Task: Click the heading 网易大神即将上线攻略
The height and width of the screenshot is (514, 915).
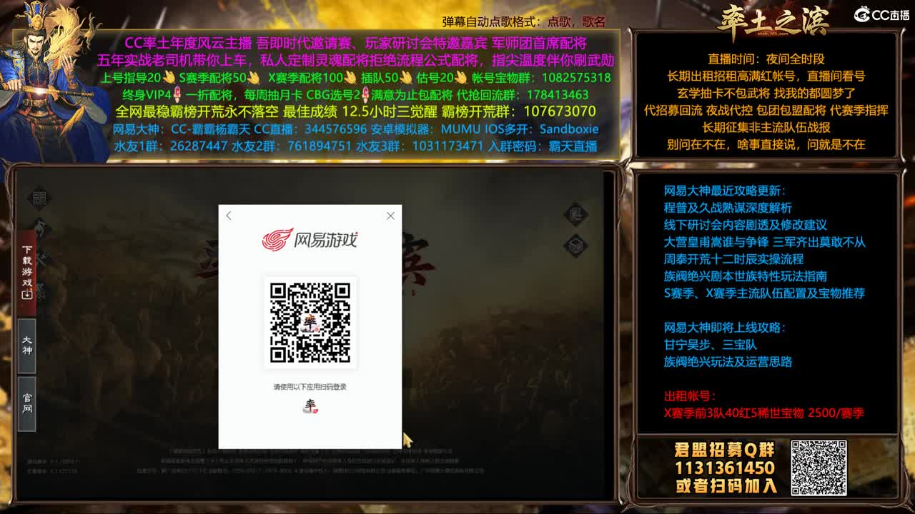Action: [x=725, y=328]
